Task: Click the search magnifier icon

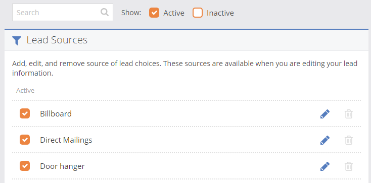Action: click(x=104, y=12)
